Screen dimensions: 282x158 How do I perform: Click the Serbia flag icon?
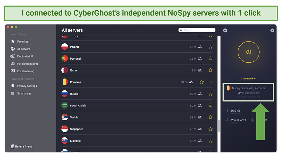(x=65, y=117)
